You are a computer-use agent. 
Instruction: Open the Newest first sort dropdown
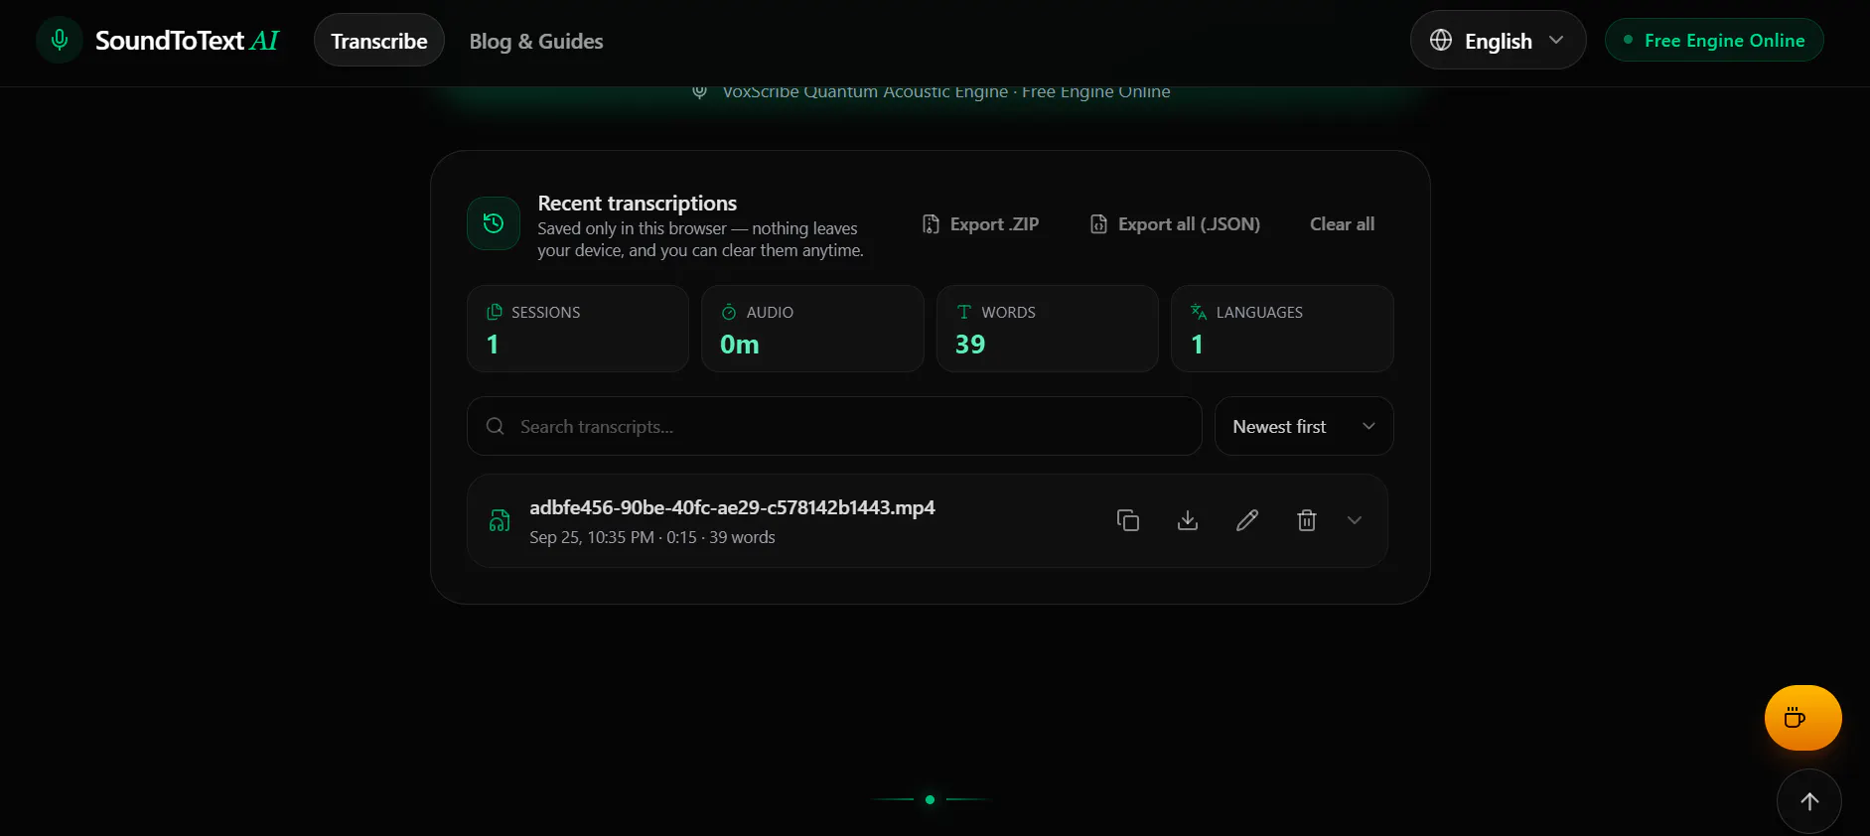pos(1304,427)
